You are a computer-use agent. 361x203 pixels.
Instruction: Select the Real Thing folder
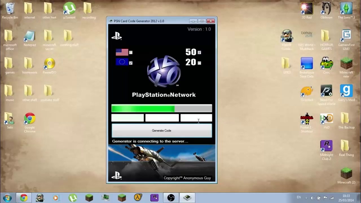pyautogui.click(x=346, y=148)
